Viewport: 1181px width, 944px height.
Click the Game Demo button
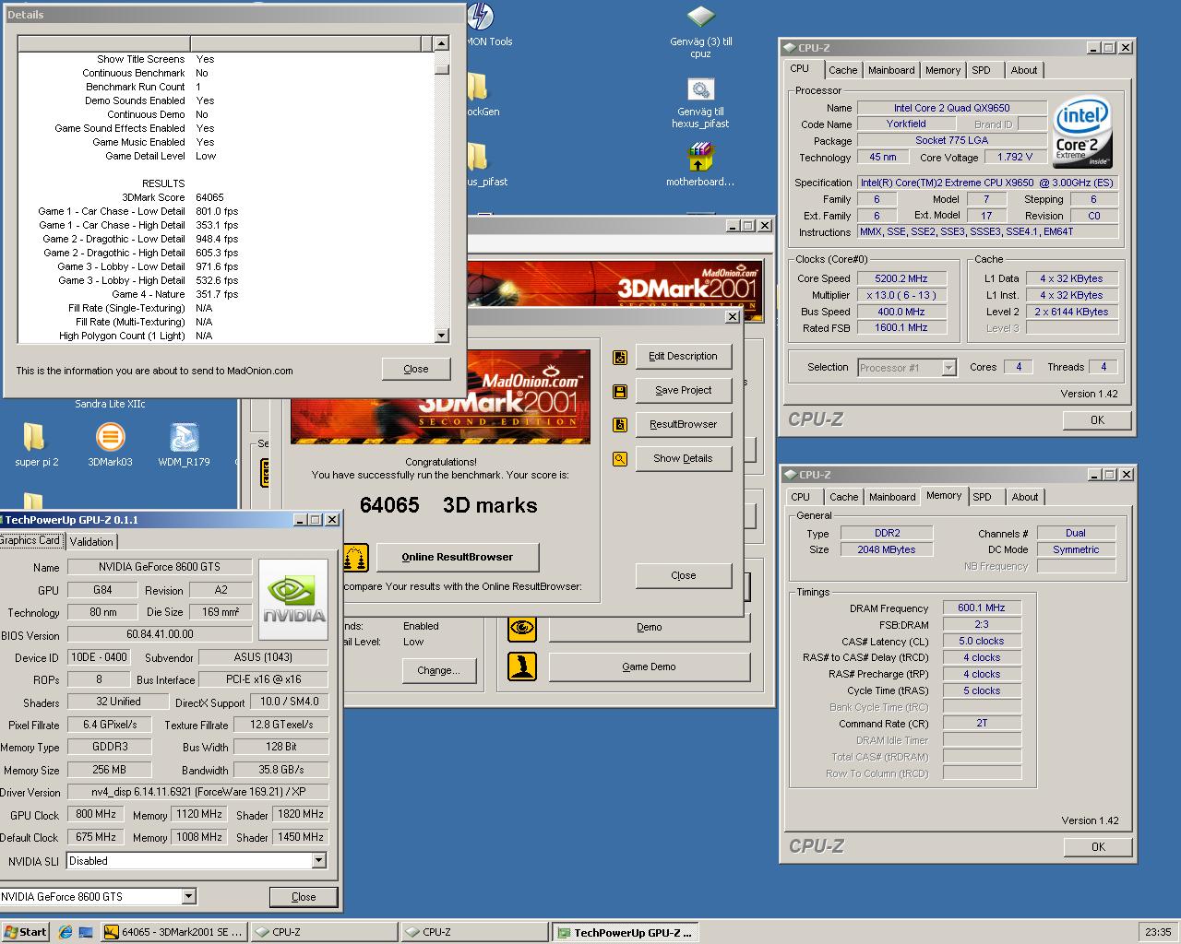tap(650, 667)
